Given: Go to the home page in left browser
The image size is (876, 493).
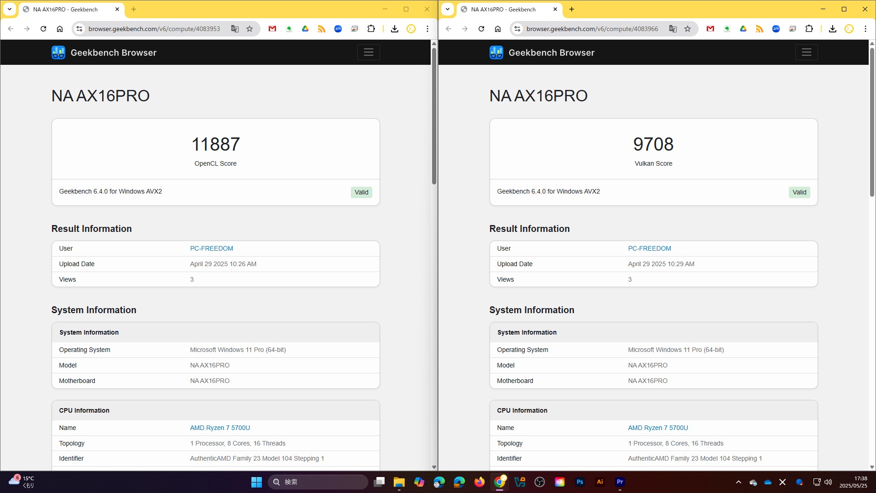Looking at the screenshot, I should point(60,29).
